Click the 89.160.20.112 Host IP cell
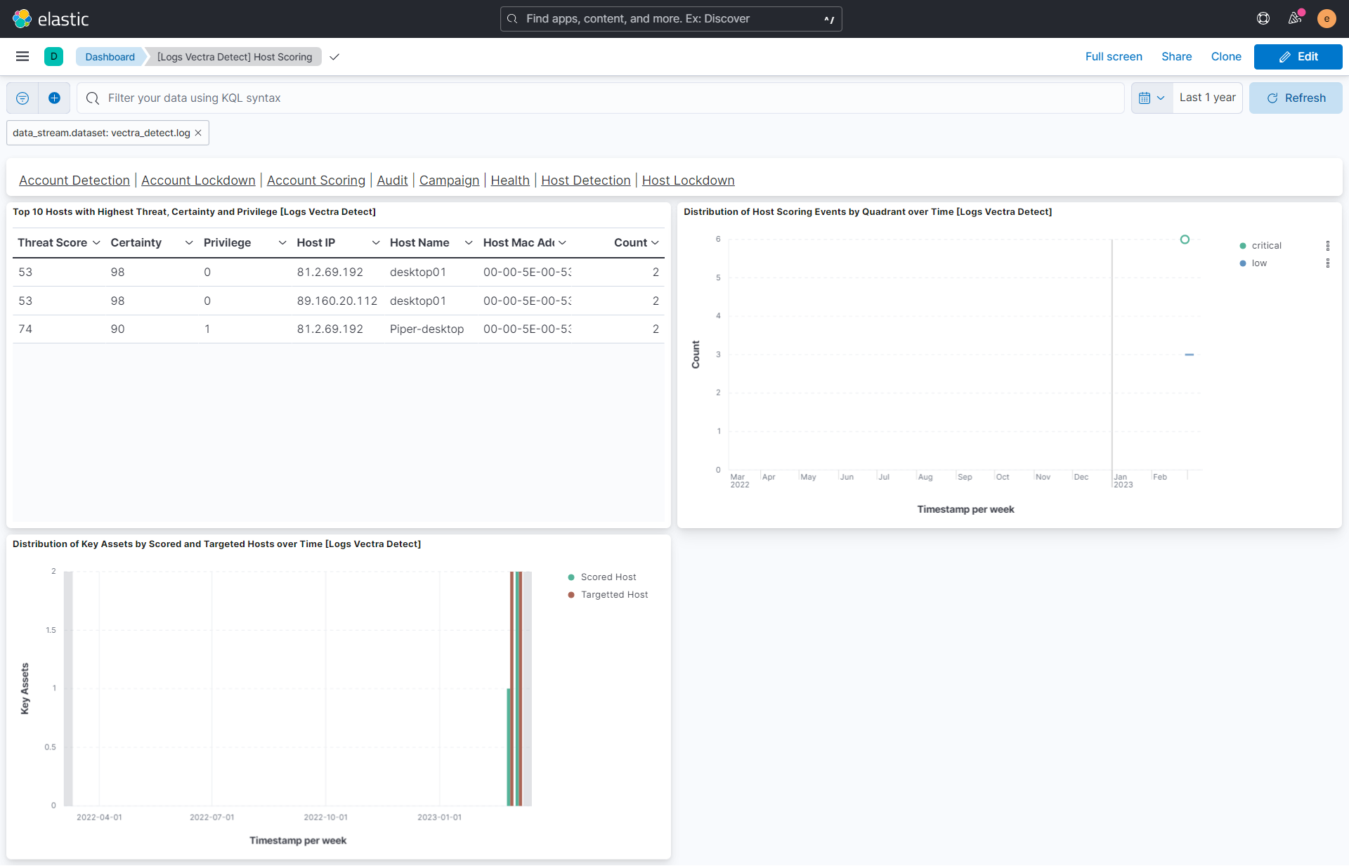Viewport: 1349px width, 866px height. pos(337,301)
